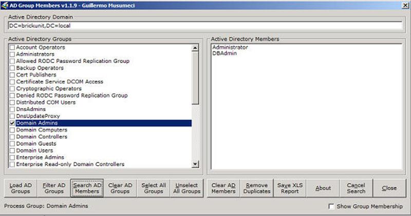This screenshot has width=411, height=216.
Task: Click the Filter AD Groups button
Action: click(54, 188)
